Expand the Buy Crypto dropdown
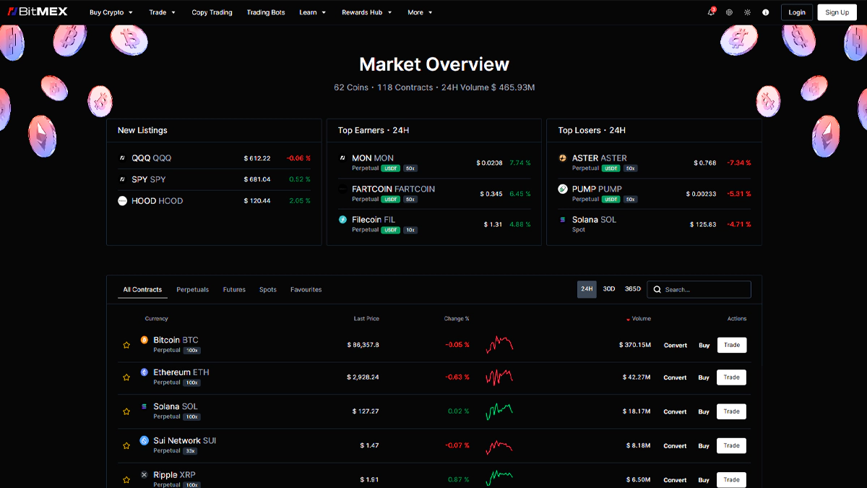 click(111, 12)
